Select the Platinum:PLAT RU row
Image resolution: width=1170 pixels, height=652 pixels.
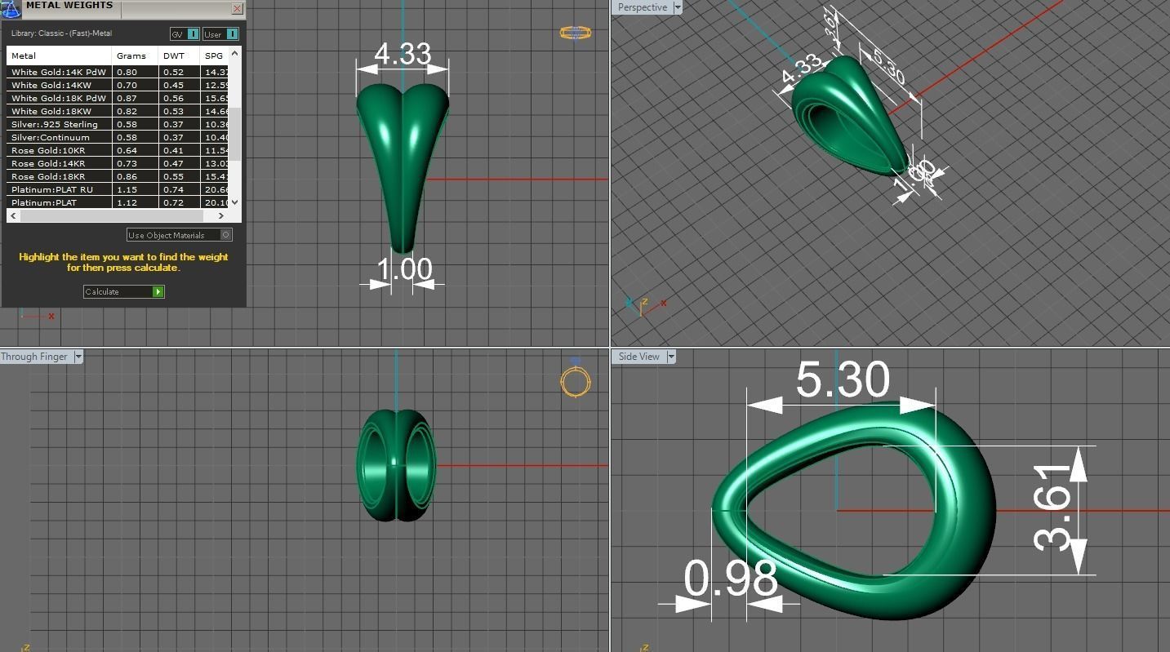(x=118, y=189)
